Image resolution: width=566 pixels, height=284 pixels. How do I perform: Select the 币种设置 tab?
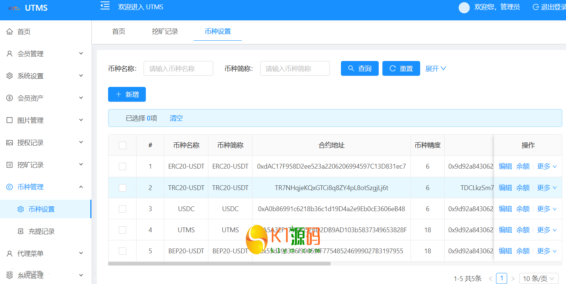point(218,31)
